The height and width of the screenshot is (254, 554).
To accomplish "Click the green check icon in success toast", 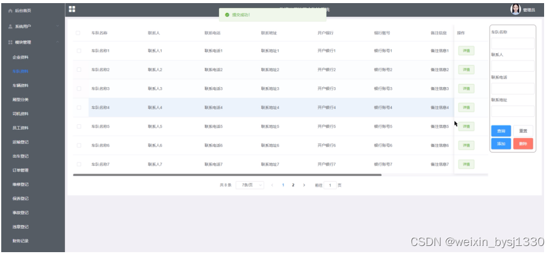I will [227, 15].
